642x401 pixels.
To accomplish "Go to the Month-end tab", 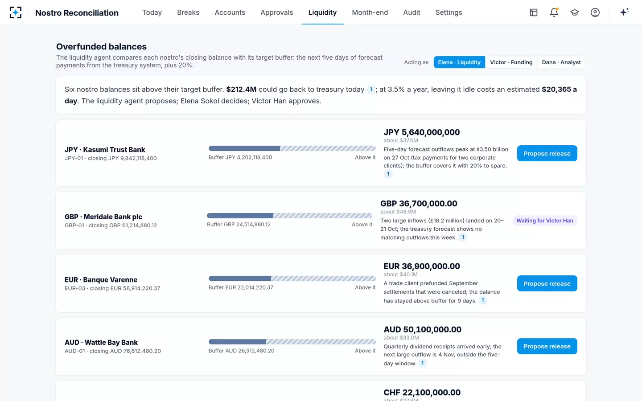I will (x=370, y=12).
